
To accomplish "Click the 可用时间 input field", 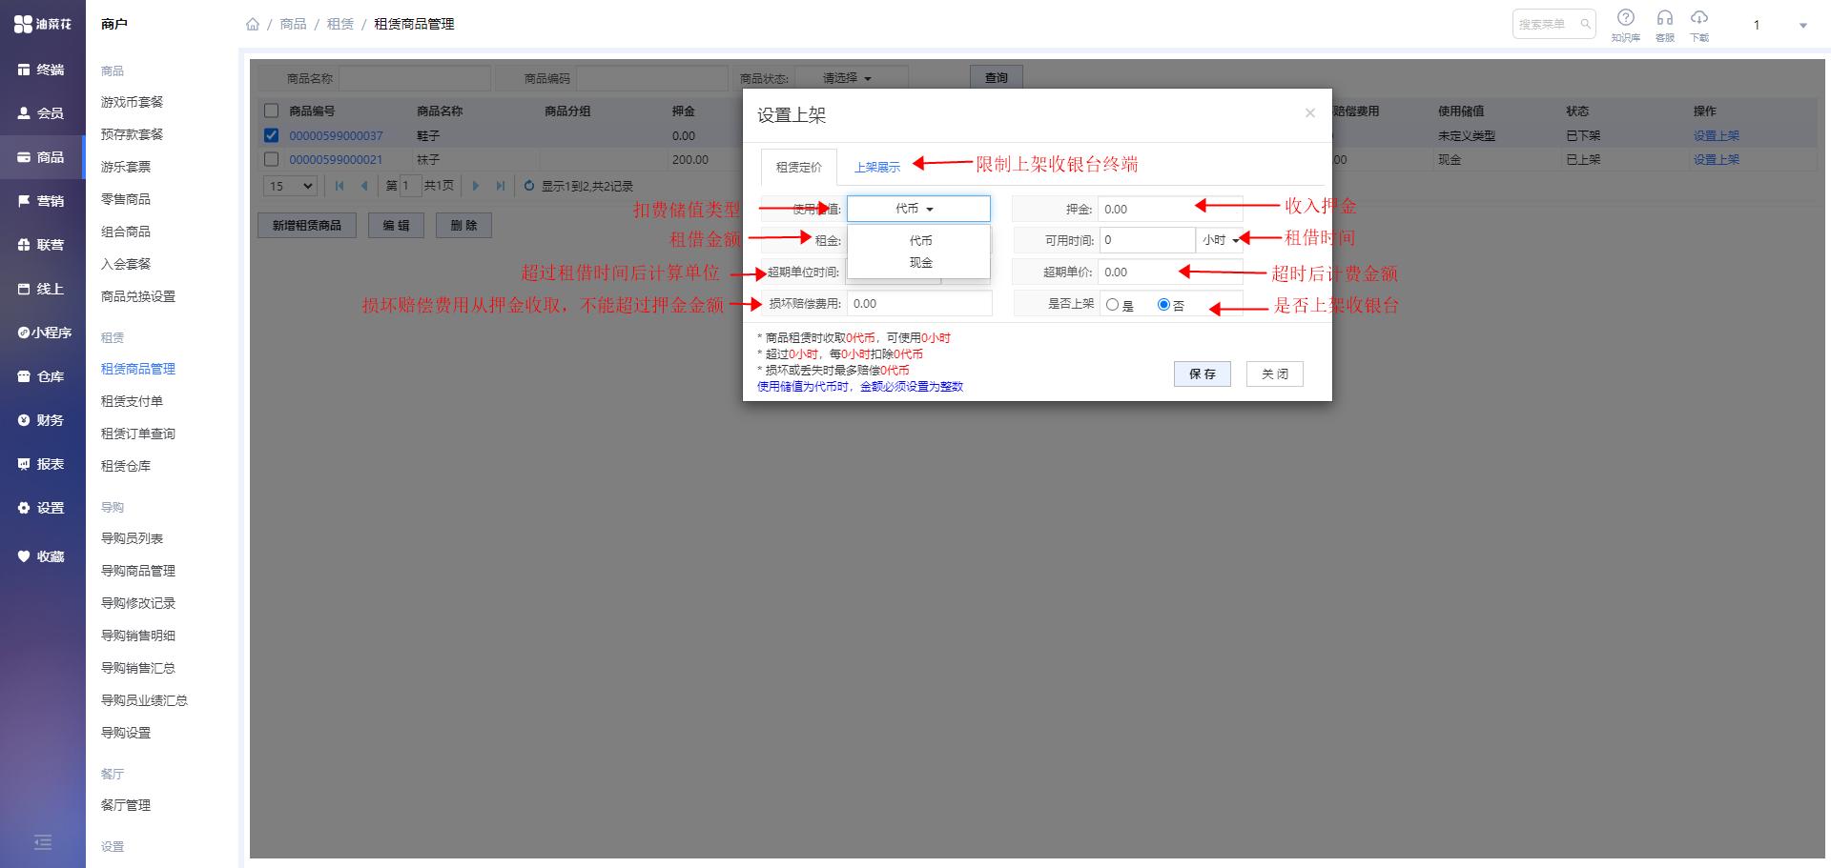I will pos(1147,240).
